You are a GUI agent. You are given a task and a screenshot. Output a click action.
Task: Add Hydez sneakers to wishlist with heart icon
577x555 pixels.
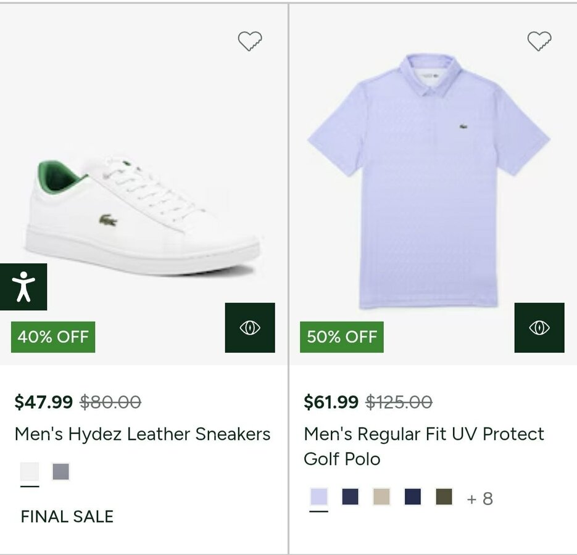tap(250, 41)
